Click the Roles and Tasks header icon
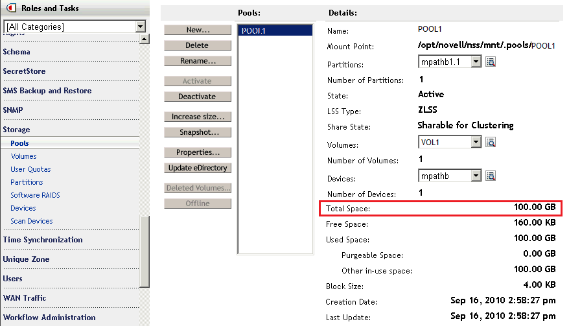 point(10,8)
